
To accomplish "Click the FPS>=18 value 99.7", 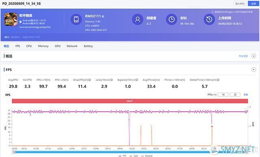I will [x=43, y=87].
